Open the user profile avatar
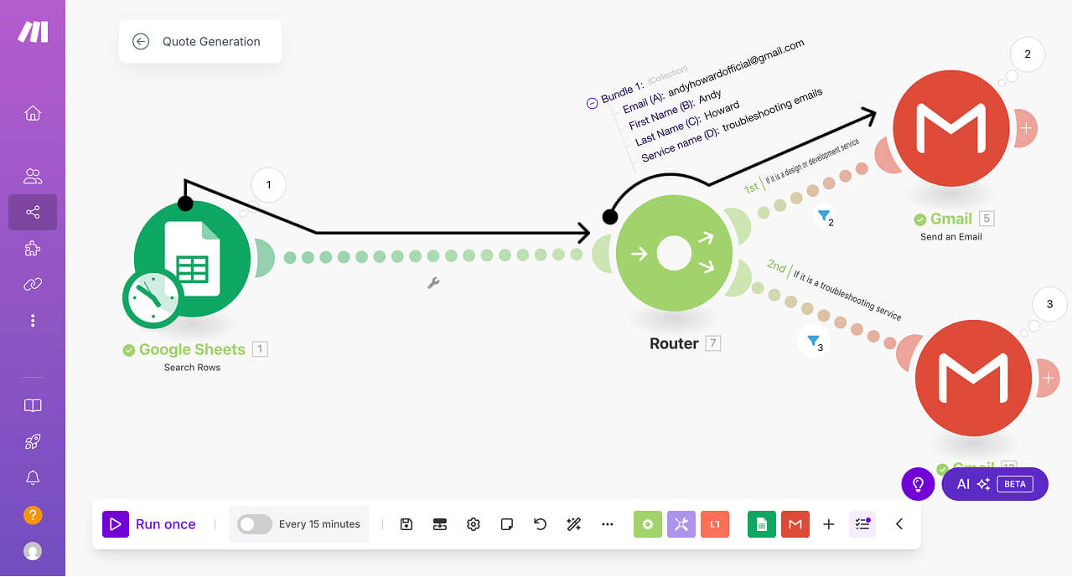The width and height of the screenshot is (1072, 577). (x=33, y=551)
